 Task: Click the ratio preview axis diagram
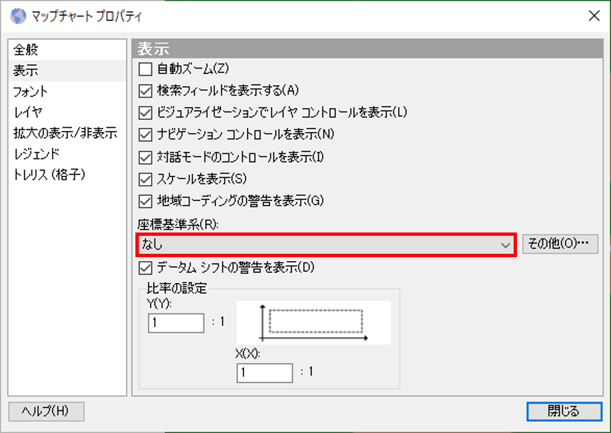(314, 322)
